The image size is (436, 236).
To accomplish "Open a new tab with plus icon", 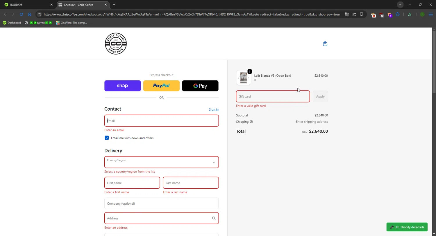I will pyautogui.click(x=114, y=5).
